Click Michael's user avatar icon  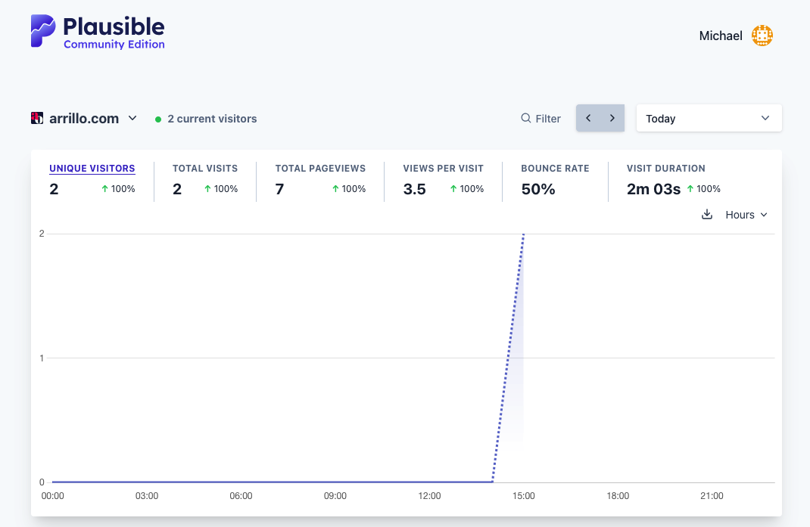(x=762, y=36)
